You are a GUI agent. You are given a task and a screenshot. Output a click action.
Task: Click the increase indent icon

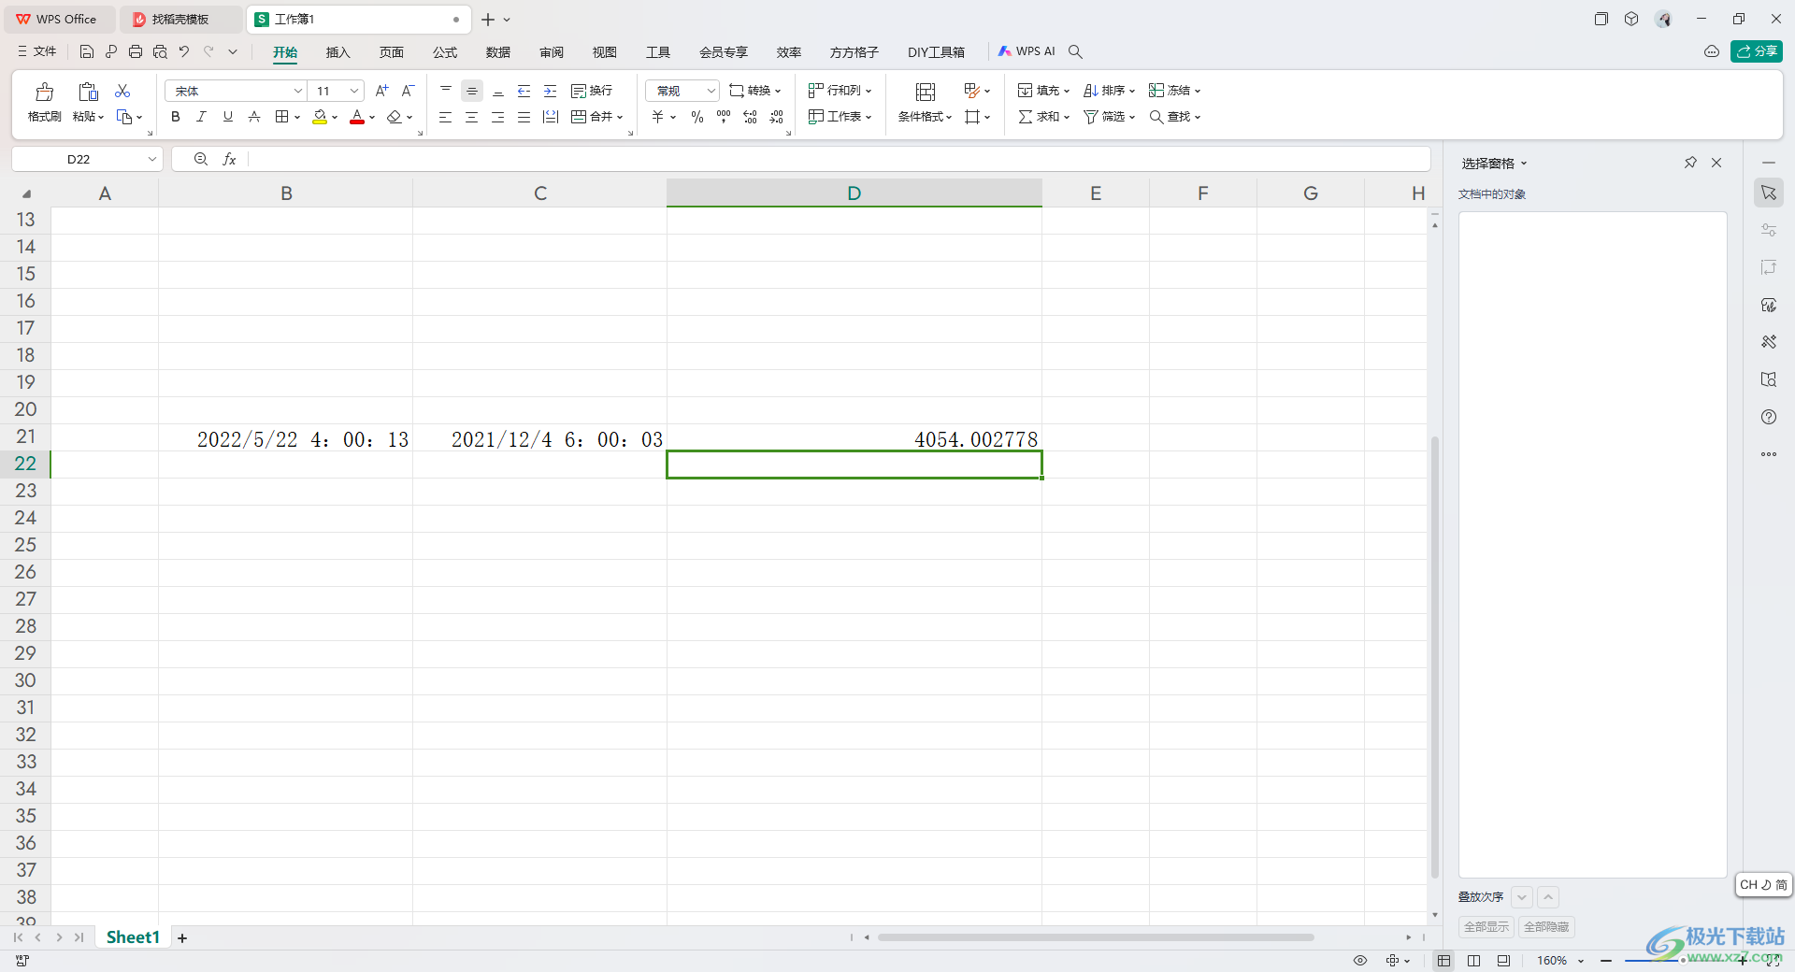tap(550, 91)
